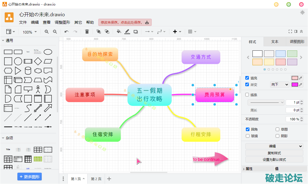Undo the last action via toolbar

tap(67, 32)
